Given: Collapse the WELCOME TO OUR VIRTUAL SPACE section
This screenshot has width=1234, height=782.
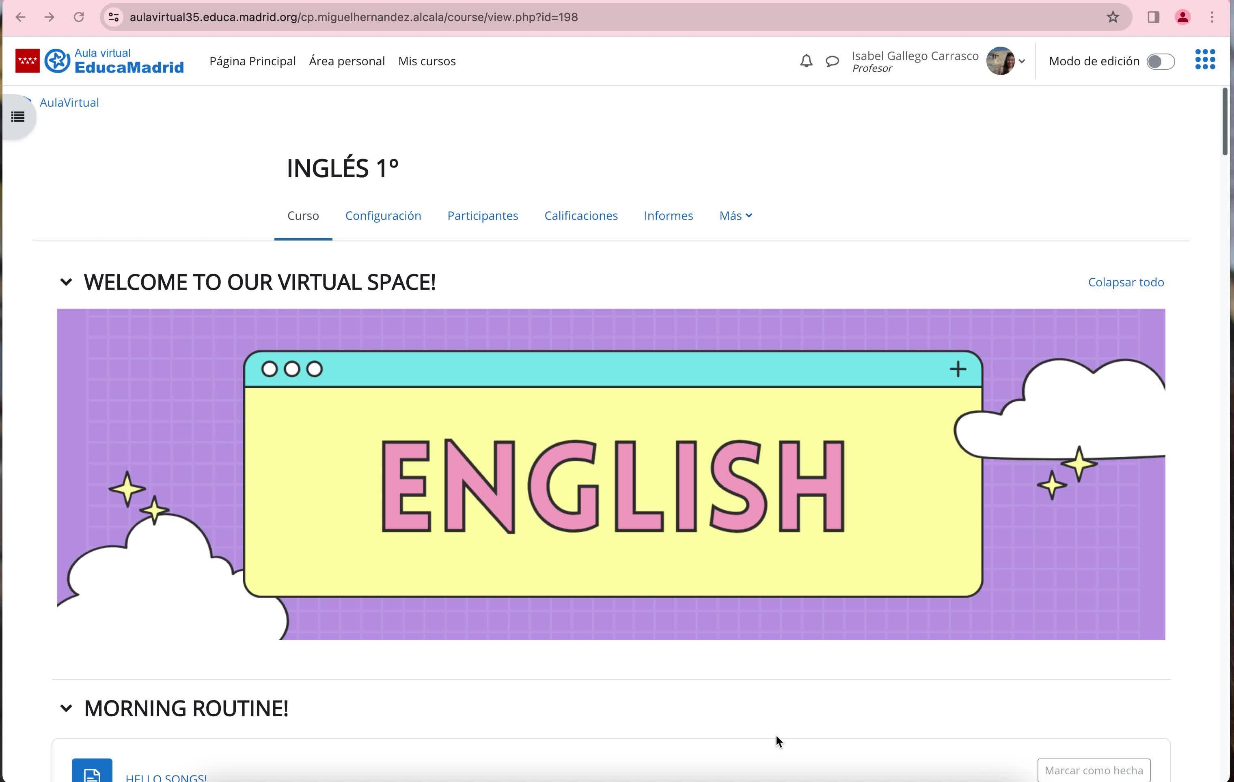Looking at the screenshot, I should coord(66,282).
